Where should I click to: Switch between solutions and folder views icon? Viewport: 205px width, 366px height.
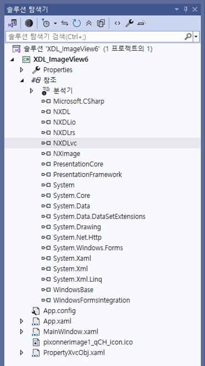tap(13, 23)
